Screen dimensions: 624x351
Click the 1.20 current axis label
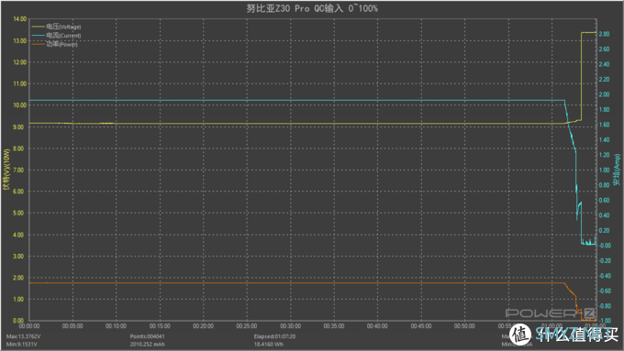[604, 155]
